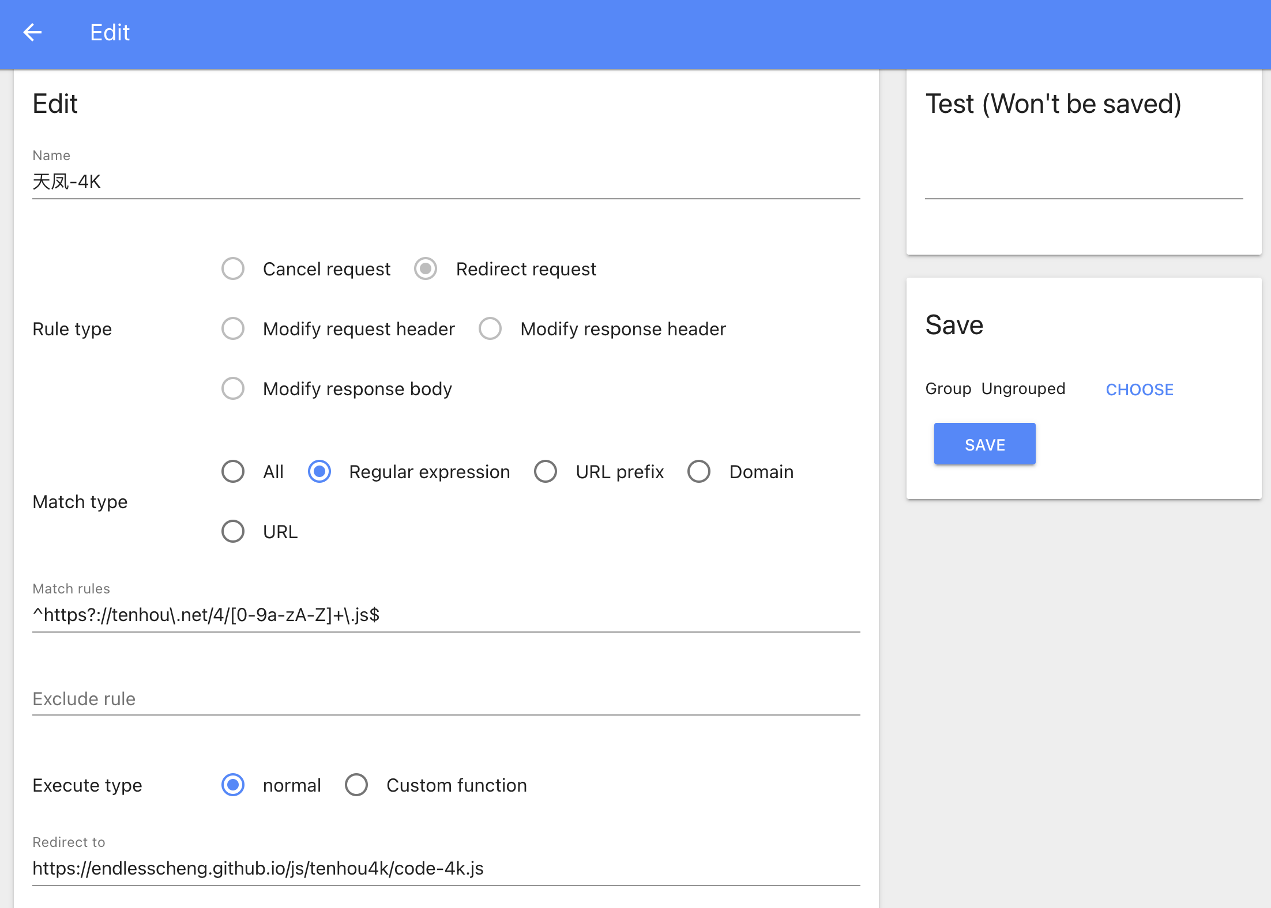Choose Modify response header option
Image resolution: width=1271 pixels, height=908 pixels.
click(x=490, y=329)
